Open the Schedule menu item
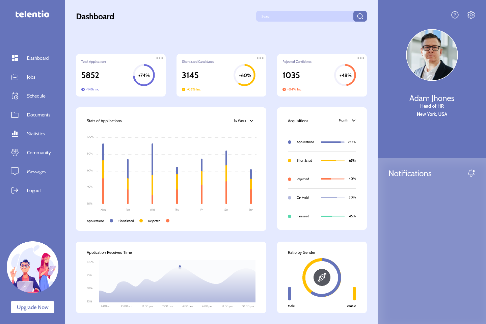 [x=36, y=96]
